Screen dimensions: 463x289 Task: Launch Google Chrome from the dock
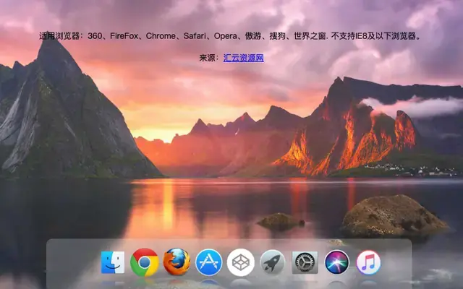(x=145, y=262)
